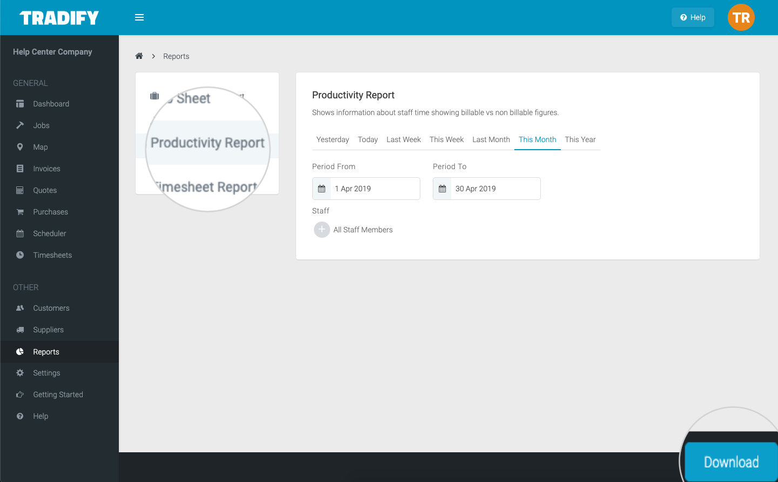Click the plus button to add staff
Image resolution: width=778 pixels, height=482 pixels.
coord(321,230)
